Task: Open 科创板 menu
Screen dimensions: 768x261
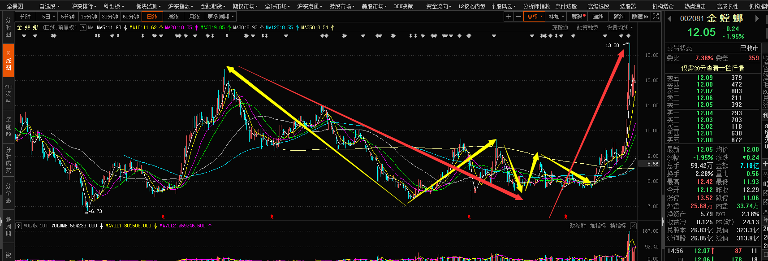Action: [114, 6]
